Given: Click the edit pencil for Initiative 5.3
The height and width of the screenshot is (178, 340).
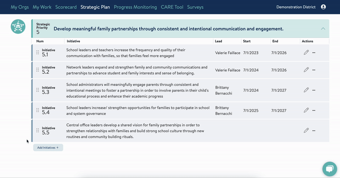Looking at the screenshot, I should coord(306,90).
